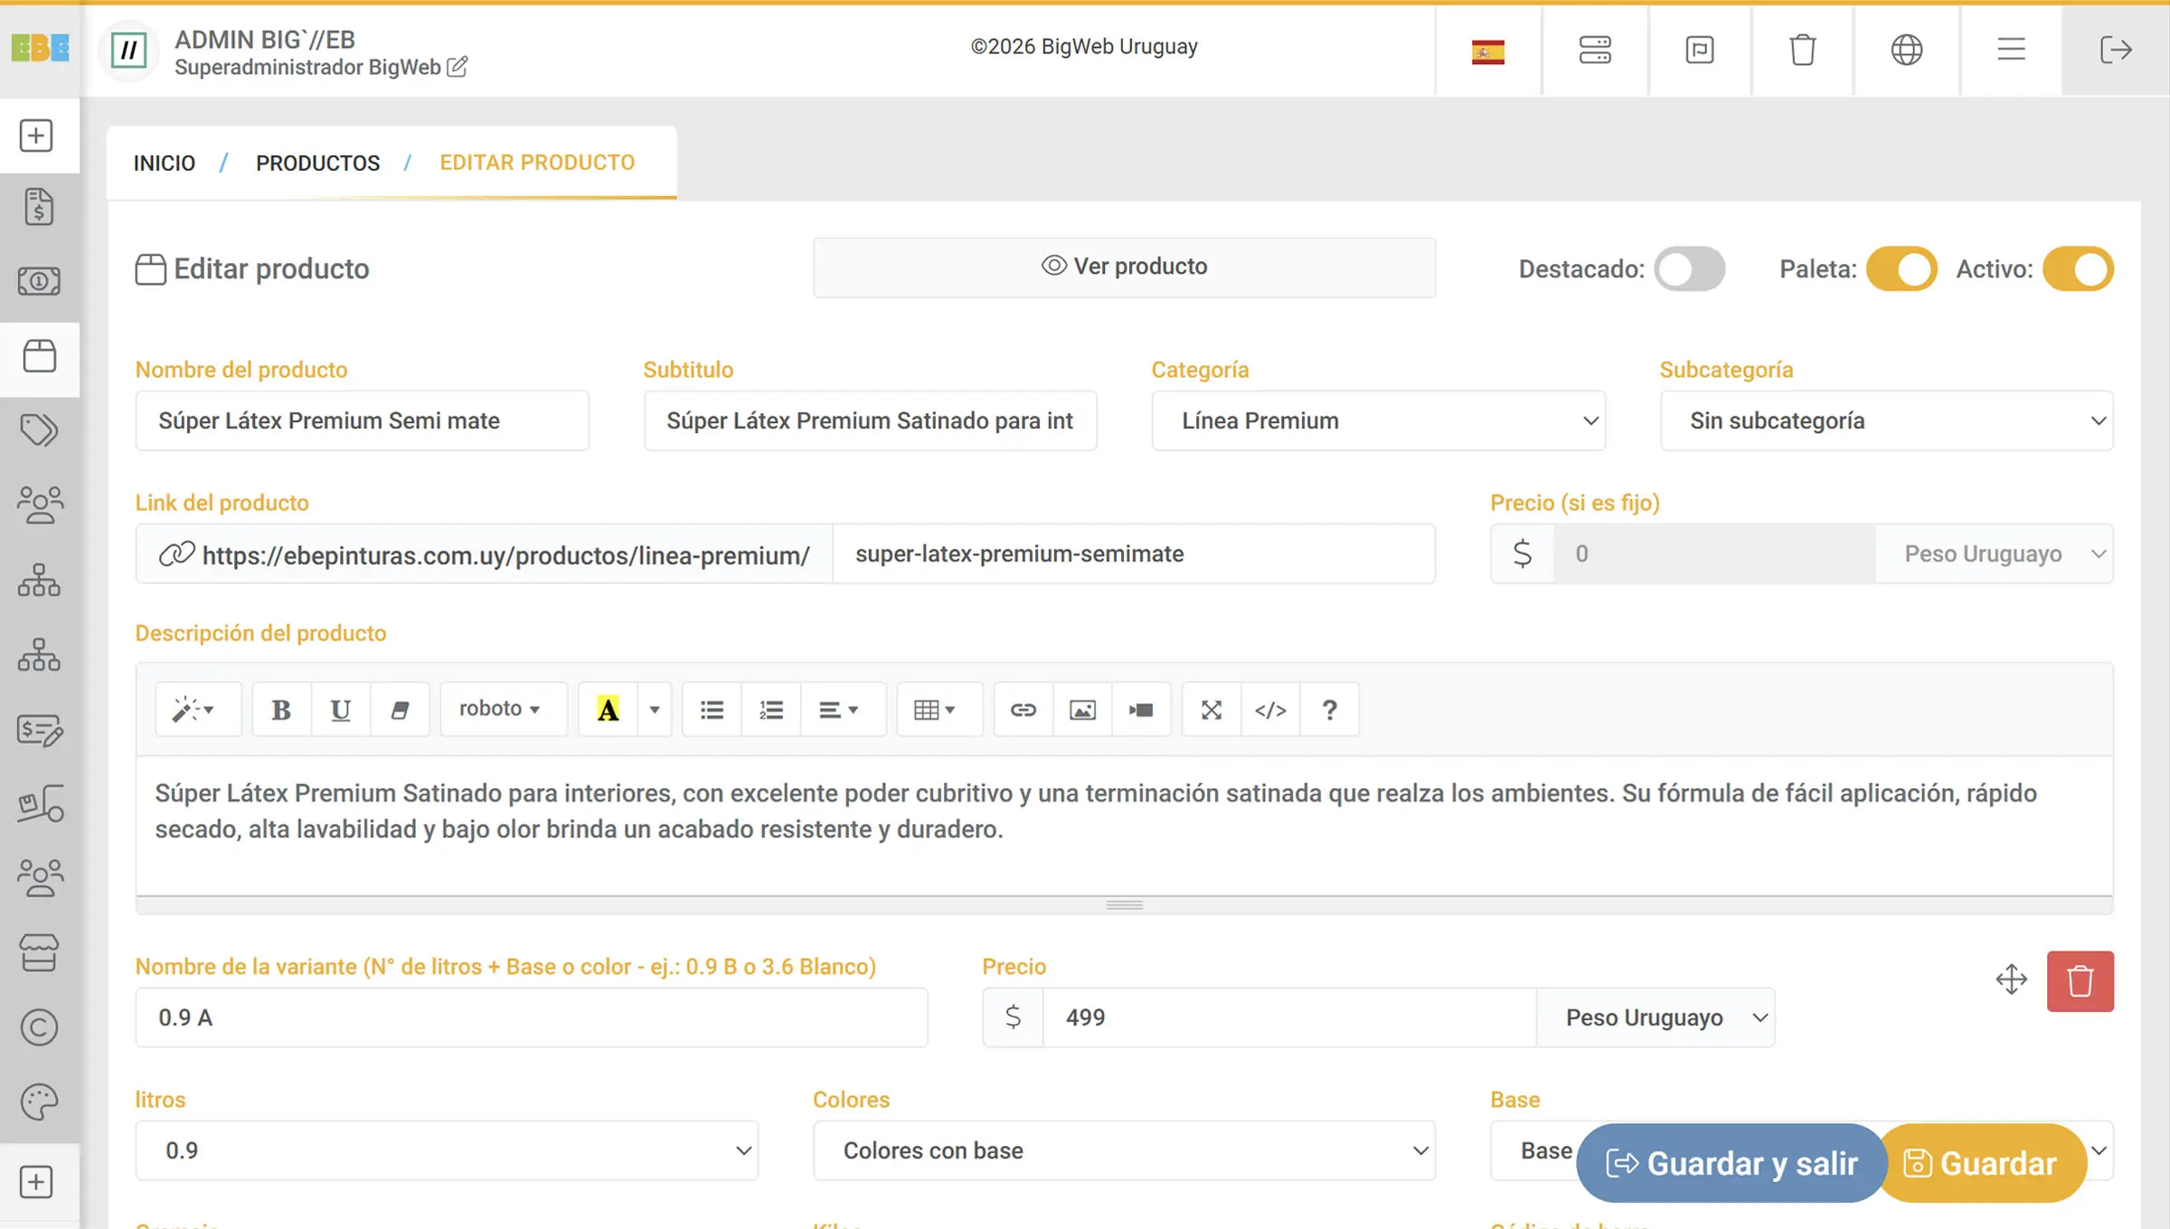Open the palette sidebar icon
This screenshot has height=1229, width=2170.
pos(39,1102)
